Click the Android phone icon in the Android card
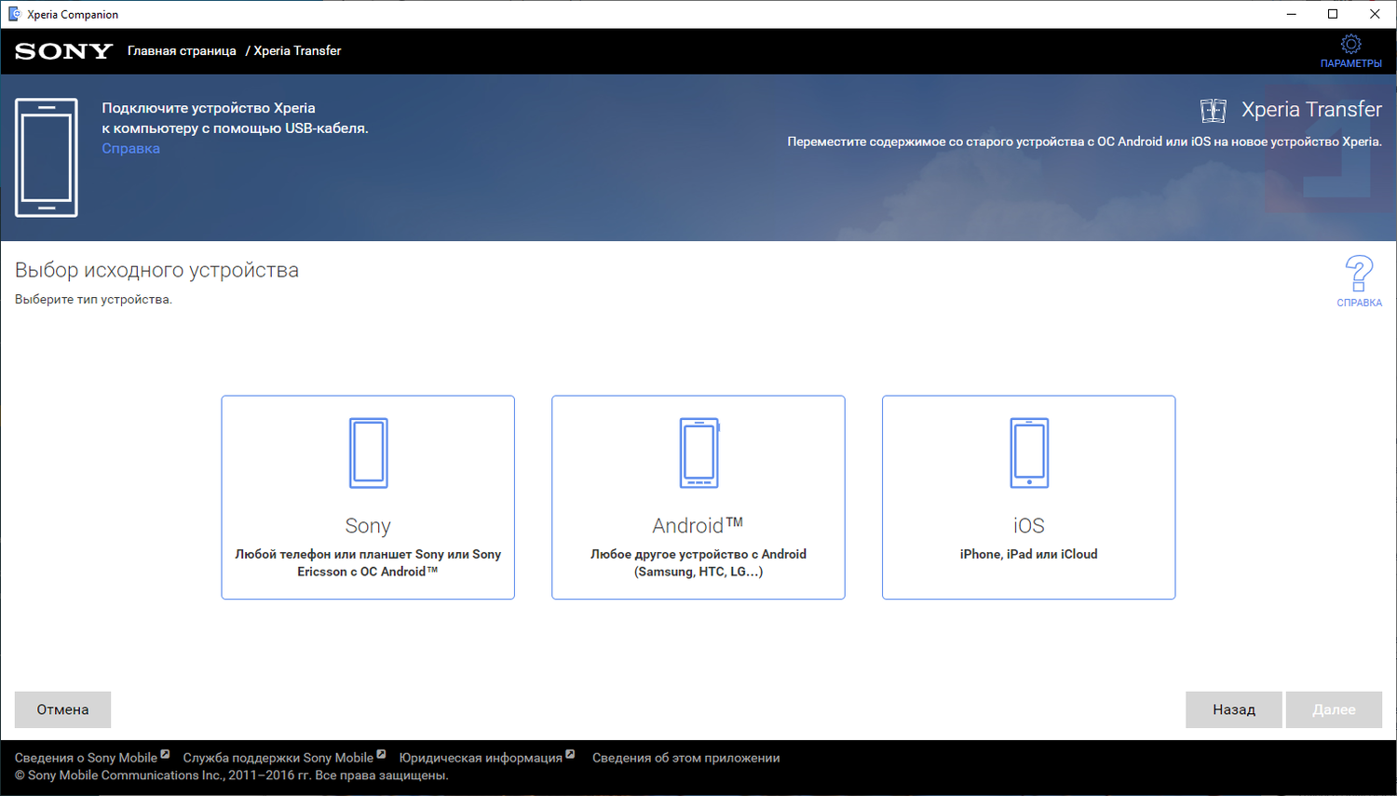Screen dimensions: 1397x796 pos(699,453)
